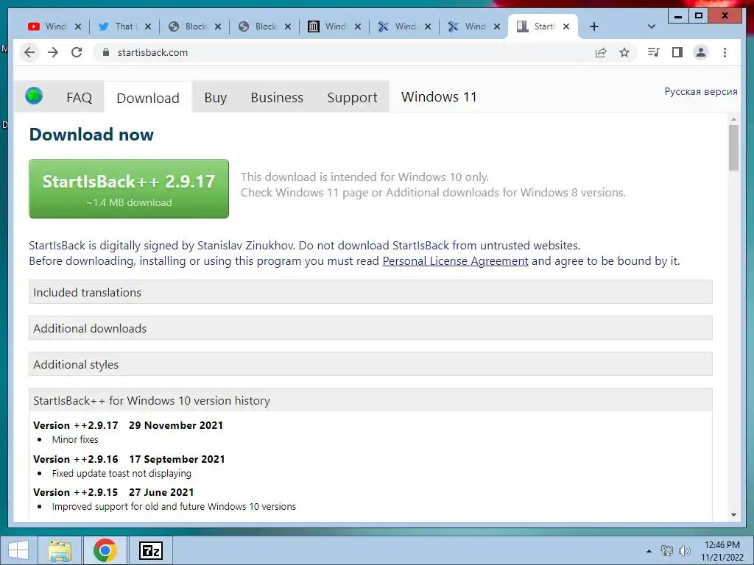Open the tab search chevron
Viewport: 754px width, 565px height.
click(652, 26)
